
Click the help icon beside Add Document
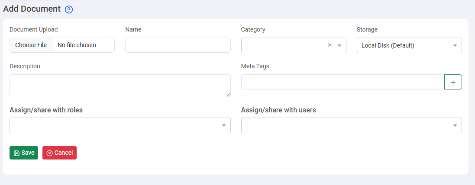(x=68, y=10)
